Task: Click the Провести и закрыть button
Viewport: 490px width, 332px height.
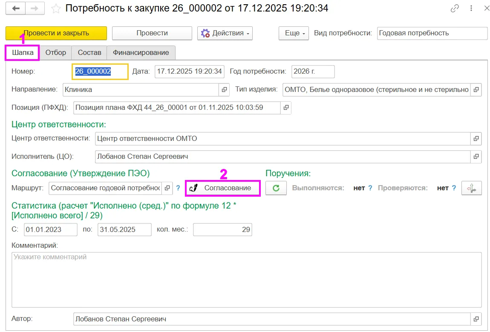Action: click(x=56, y=33)
